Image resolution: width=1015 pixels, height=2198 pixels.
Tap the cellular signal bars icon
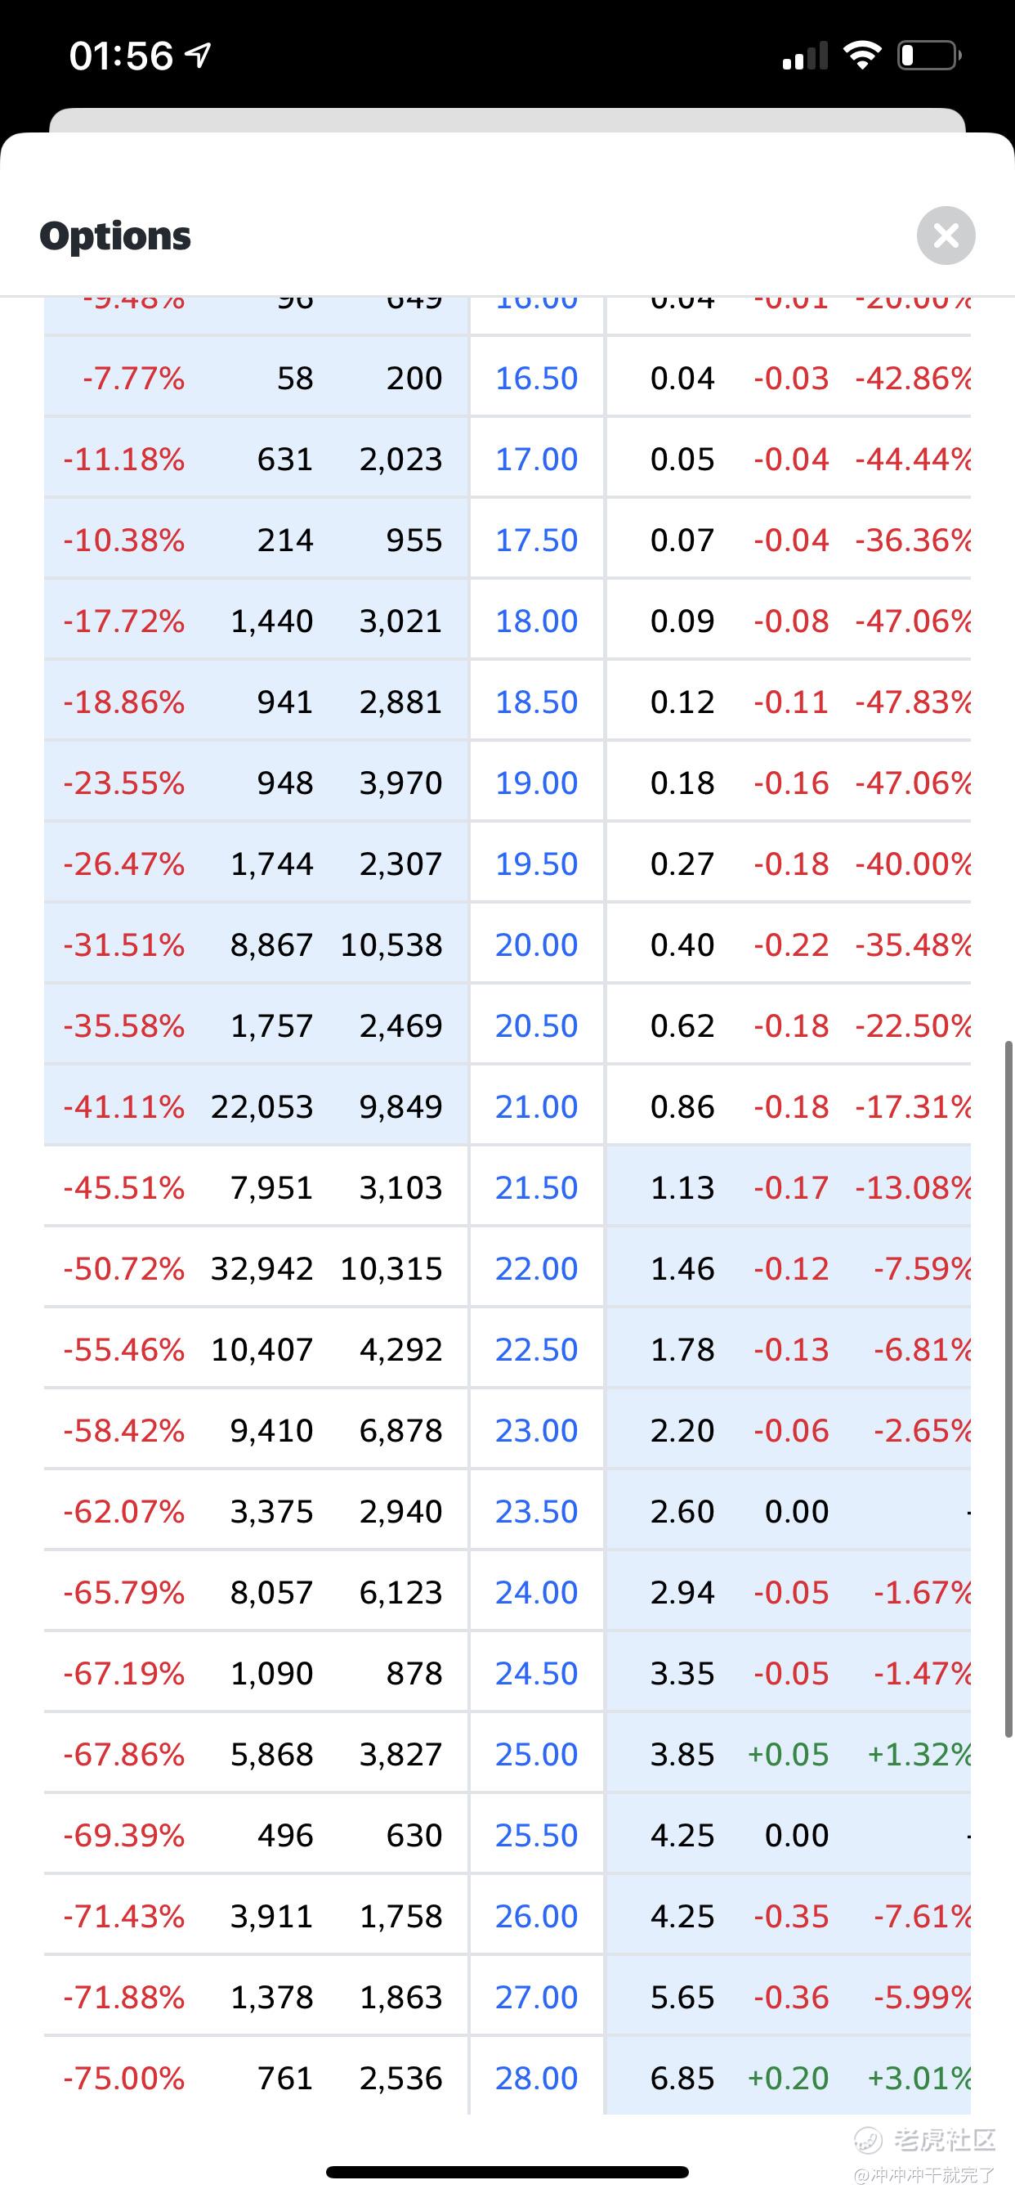(x=804, y=56)
